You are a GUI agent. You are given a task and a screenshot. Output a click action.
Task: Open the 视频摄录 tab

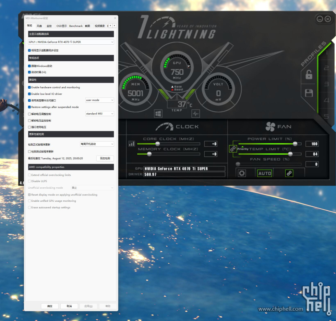[x=100, y=26]
